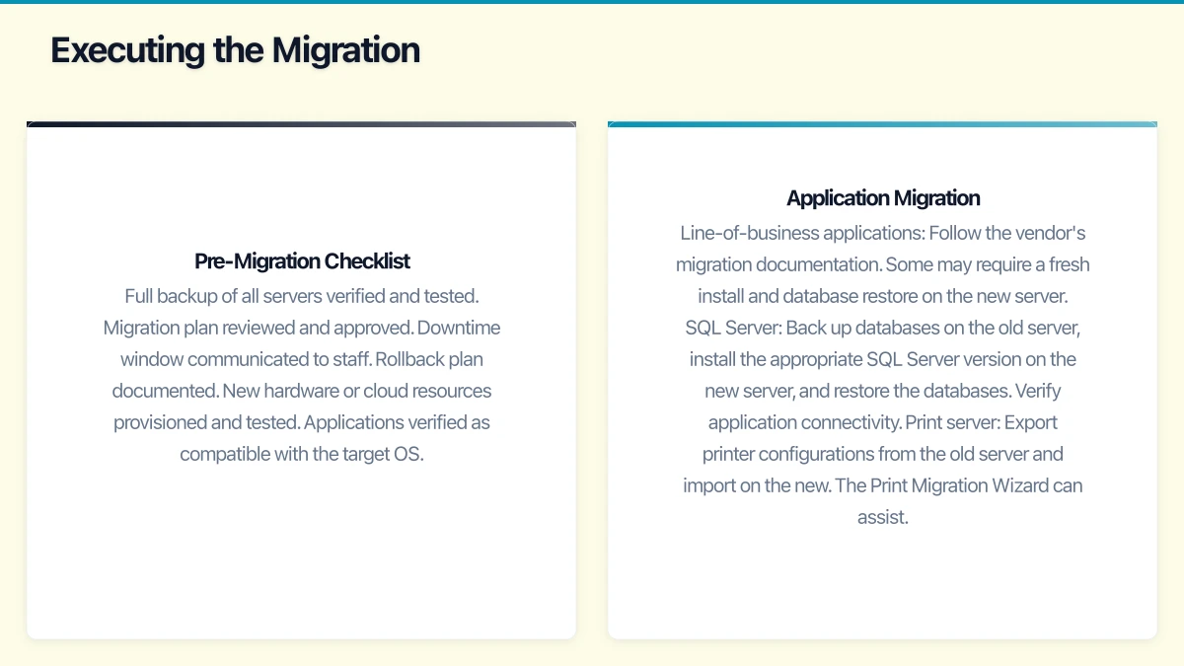Select the Application Migration card

pyautogui.click(x=883, y=380)
